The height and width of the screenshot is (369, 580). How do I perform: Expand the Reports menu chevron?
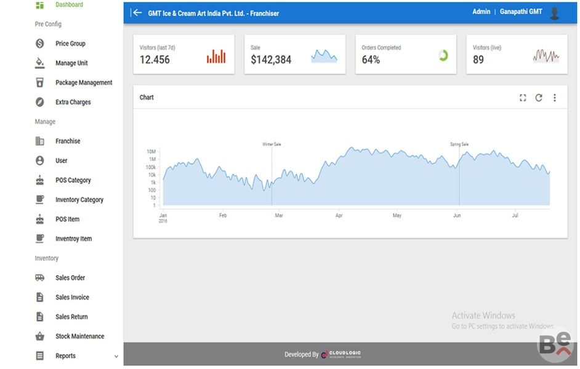point(116,356)
